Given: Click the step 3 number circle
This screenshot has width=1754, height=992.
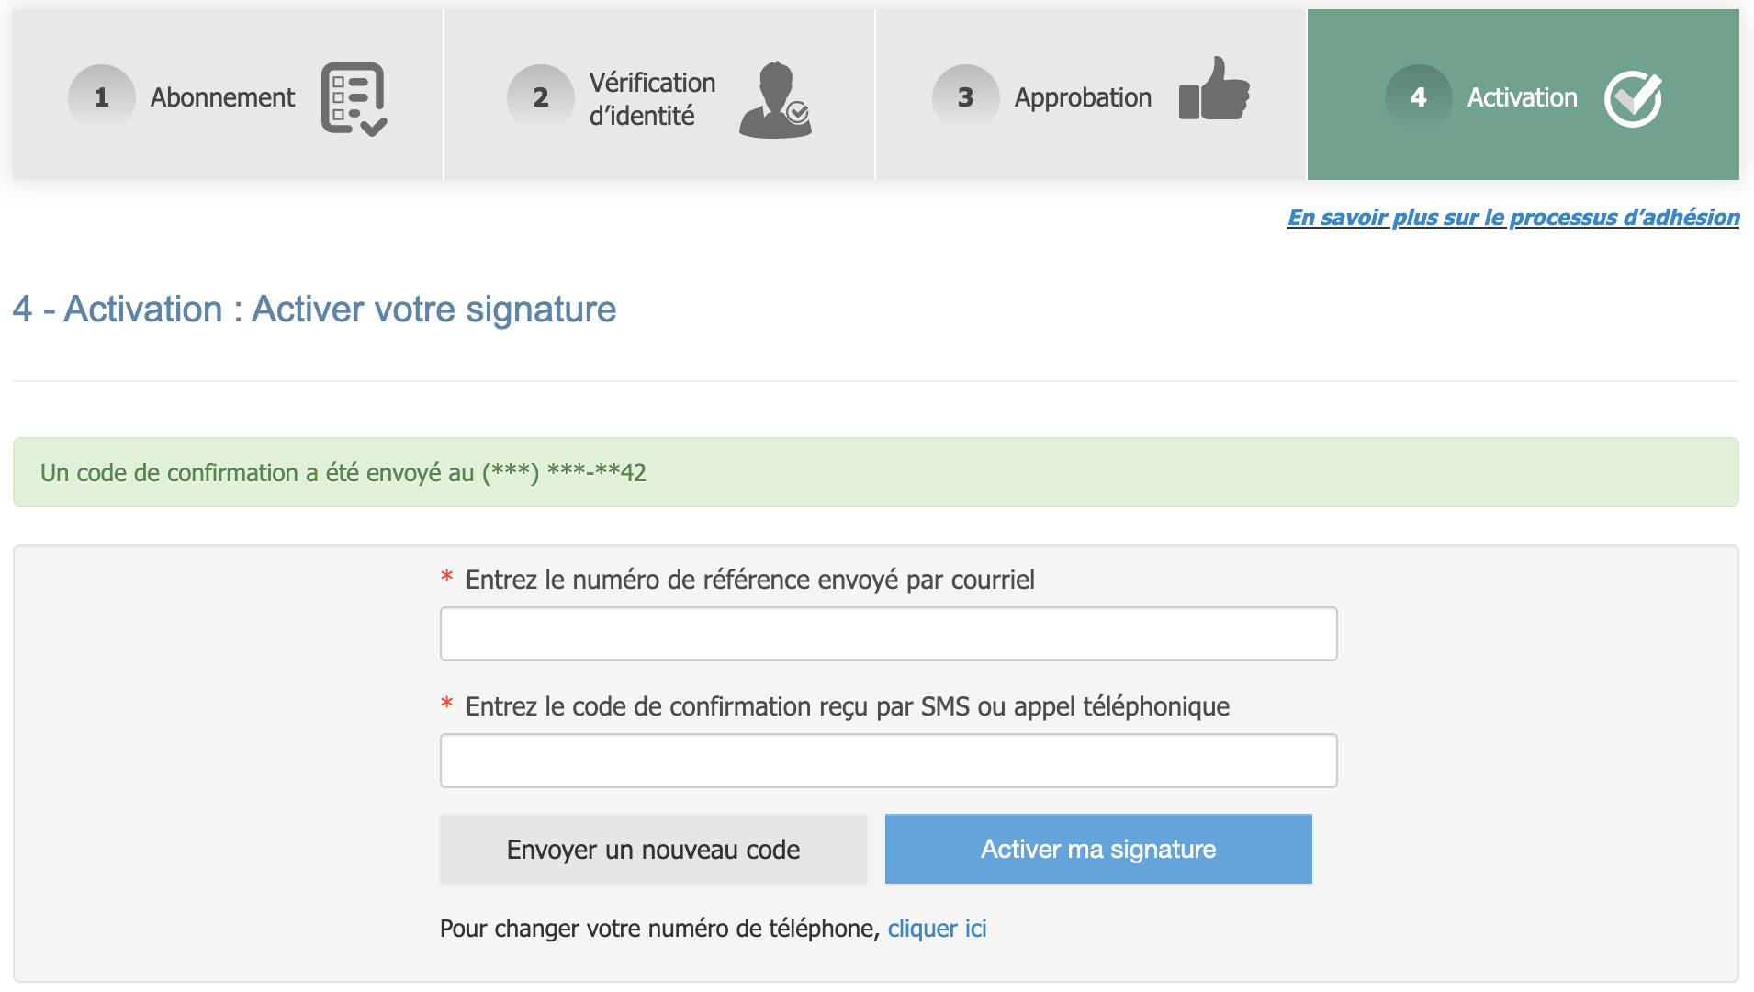Looking at the screenshot, I should [965, 97].
